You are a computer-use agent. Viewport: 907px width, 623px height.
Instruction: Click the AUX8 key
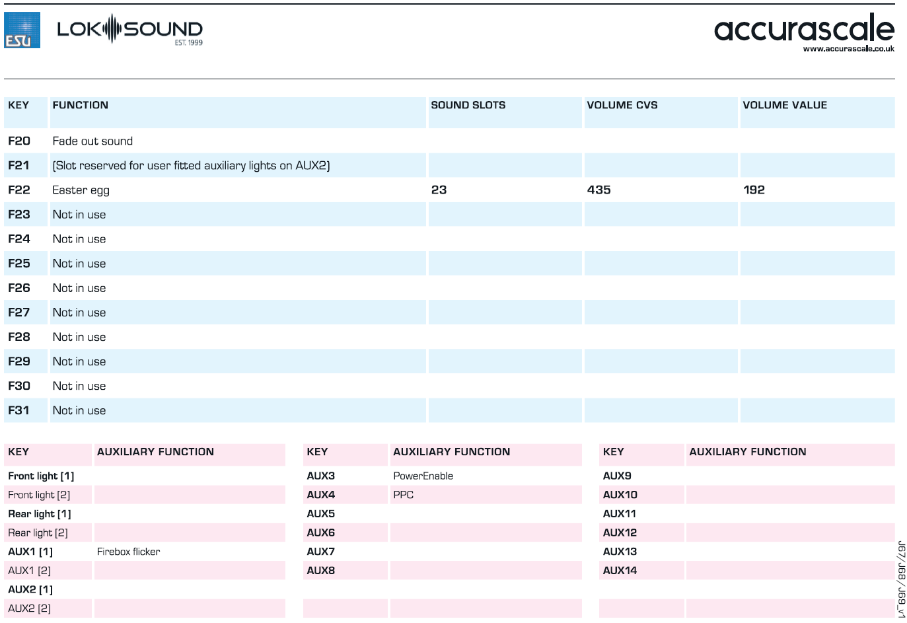[320, 571]
